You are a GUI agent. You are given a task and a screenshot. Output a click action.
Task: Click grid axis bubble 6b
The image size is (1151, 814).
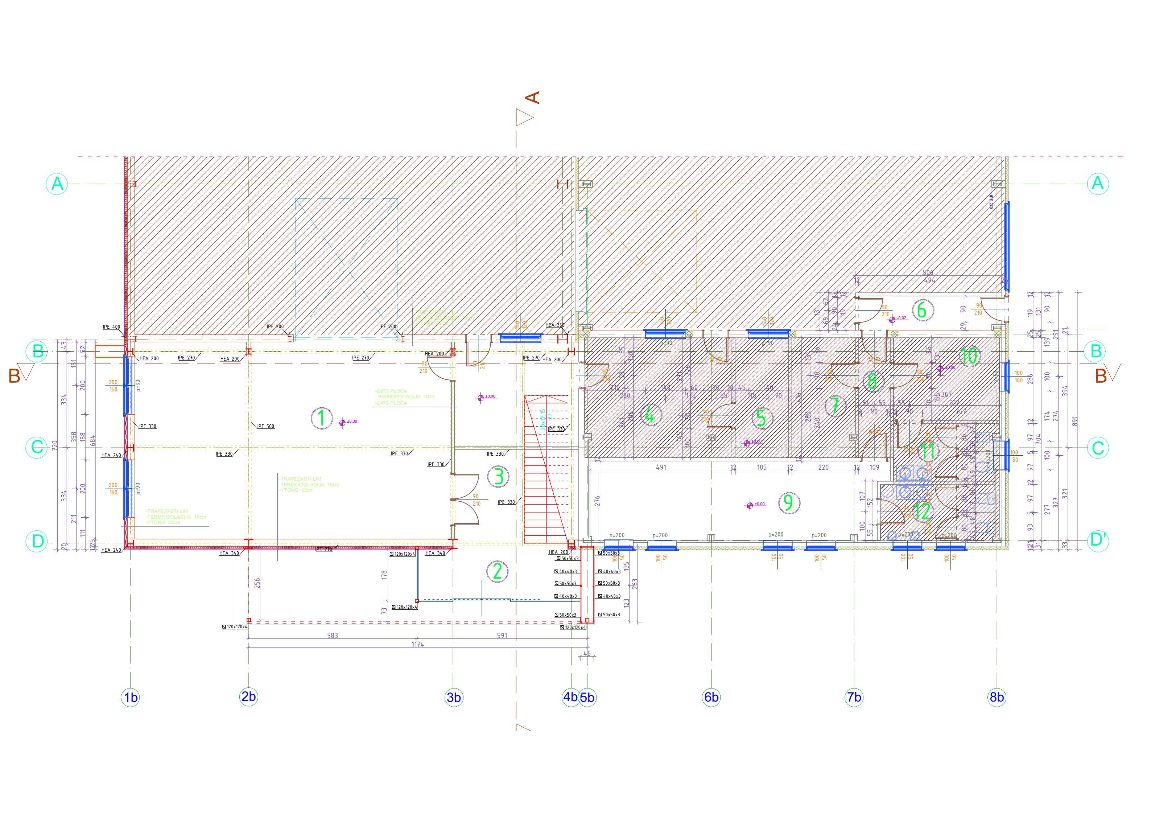(711, 697)
